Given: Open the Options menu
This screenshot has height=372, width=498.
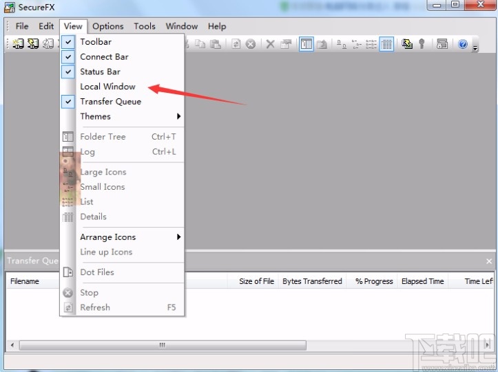Looking at the screenshot, I should pyautogui.click(x=108, y=26).
